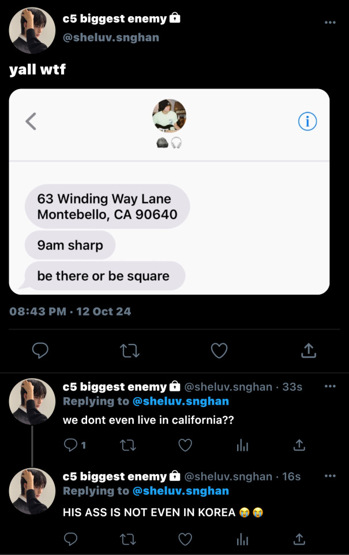Like the 'HIS ASS IS NOT EVEN IN KOREA' reply
349x555 pixels.
click(x=185, y=539)
